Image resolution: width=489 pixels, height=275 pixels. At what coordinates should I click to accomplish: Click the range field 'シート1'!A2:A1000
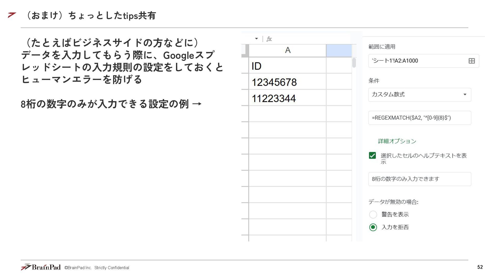point(418,61)
